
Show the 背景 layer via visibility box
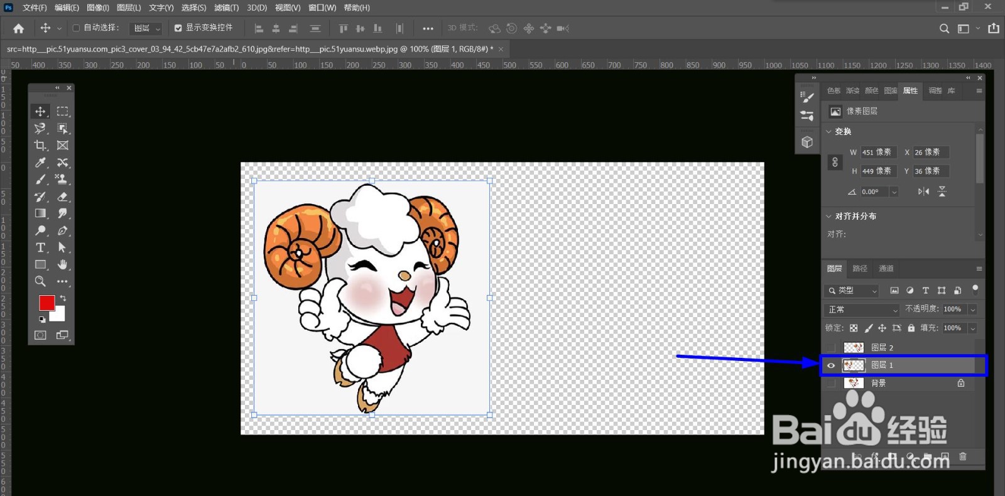tap(831, 383)
